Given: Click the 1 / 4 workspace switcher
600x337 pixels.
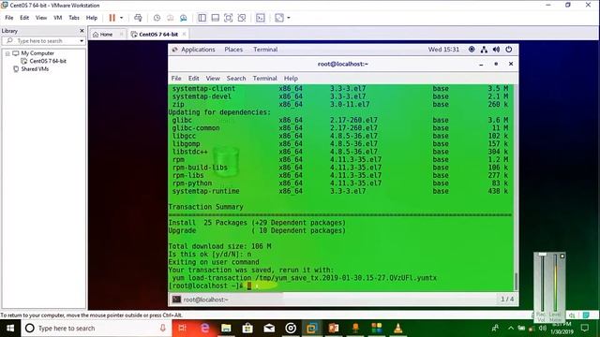Looking at the screenshot, I should [507, 300].
